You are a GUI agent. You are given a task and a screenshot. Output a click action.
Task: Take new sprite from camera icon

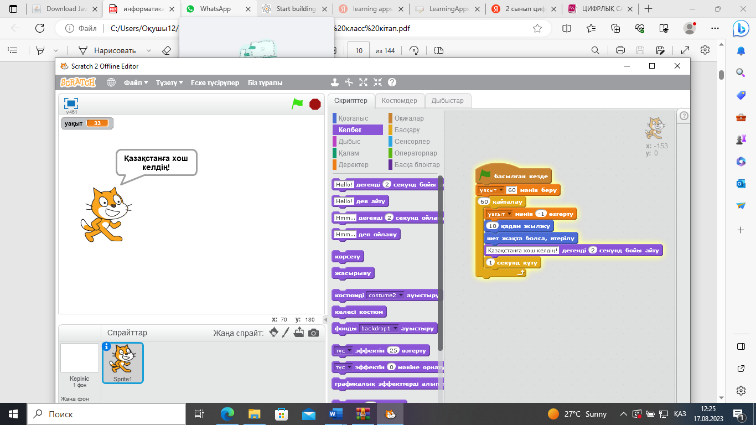[x=313, y=333]
